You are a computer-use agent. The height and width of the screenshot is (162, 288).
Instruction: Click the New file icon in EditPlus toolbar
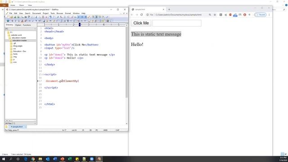(8, 17)
